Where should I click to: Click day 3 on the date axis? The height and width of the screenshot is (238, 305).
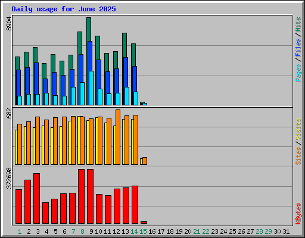pos(38,231)
